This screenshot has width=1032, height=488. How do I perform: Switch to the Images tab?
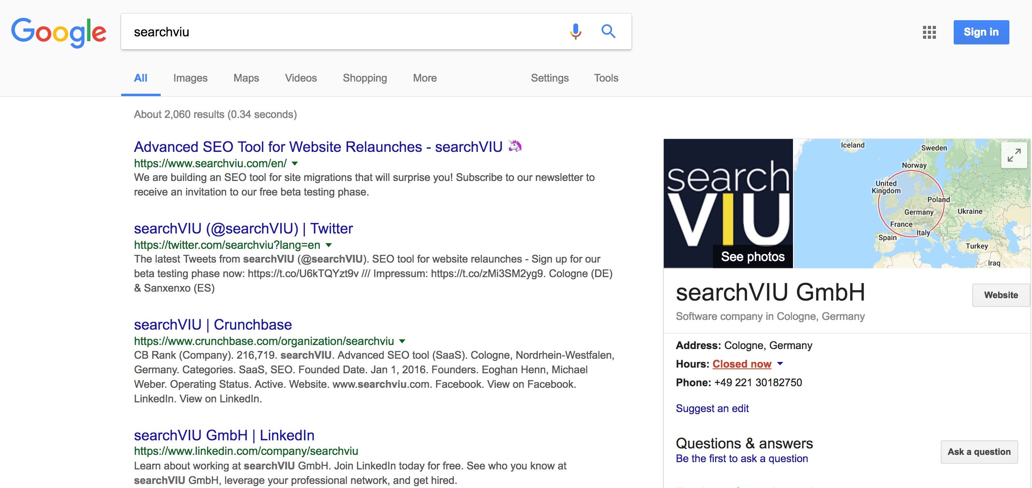tap(190, 78)
